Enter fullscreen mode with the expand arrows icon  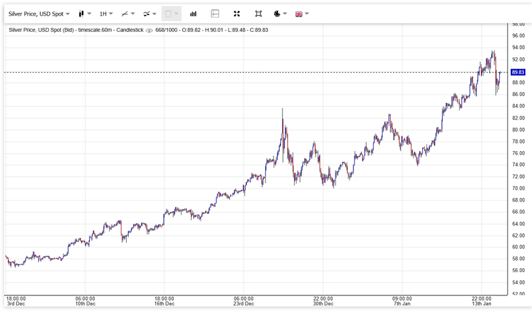(x=237, y=14)
